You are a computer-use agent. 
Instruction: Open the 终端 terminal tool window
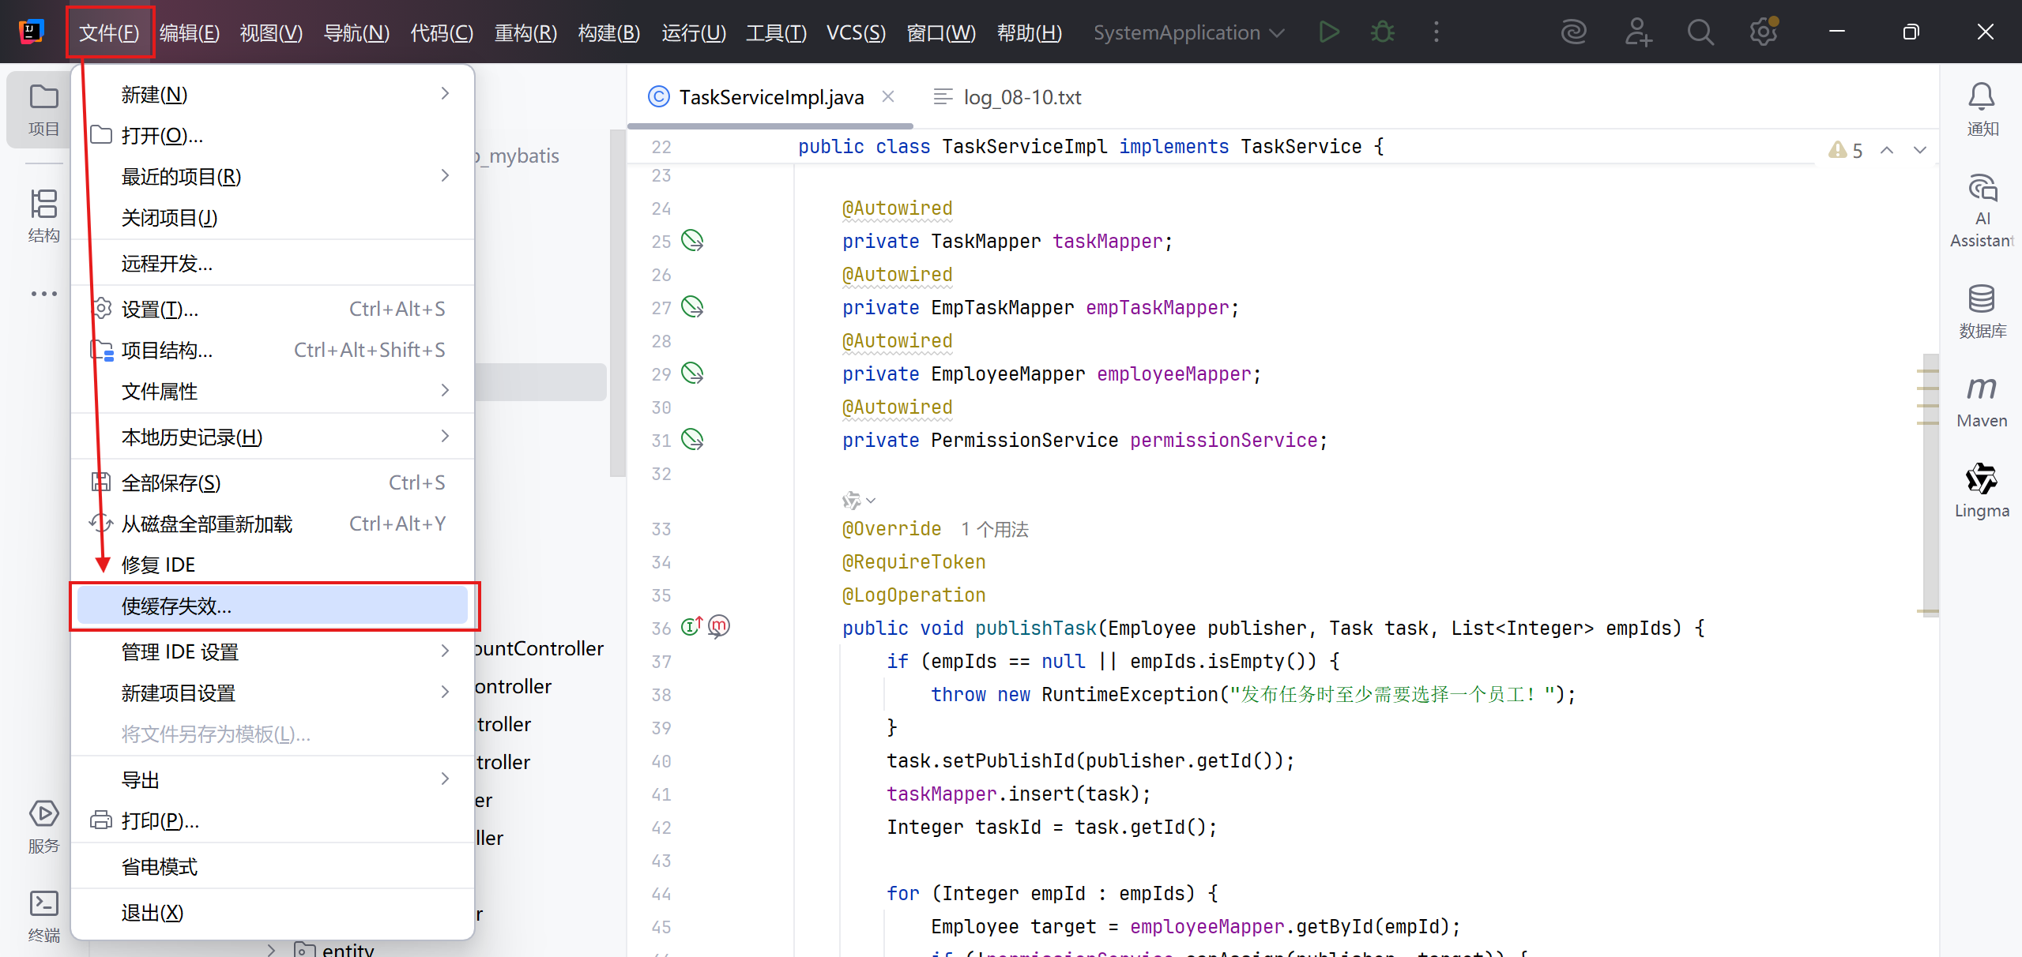(x=43, y=916)
